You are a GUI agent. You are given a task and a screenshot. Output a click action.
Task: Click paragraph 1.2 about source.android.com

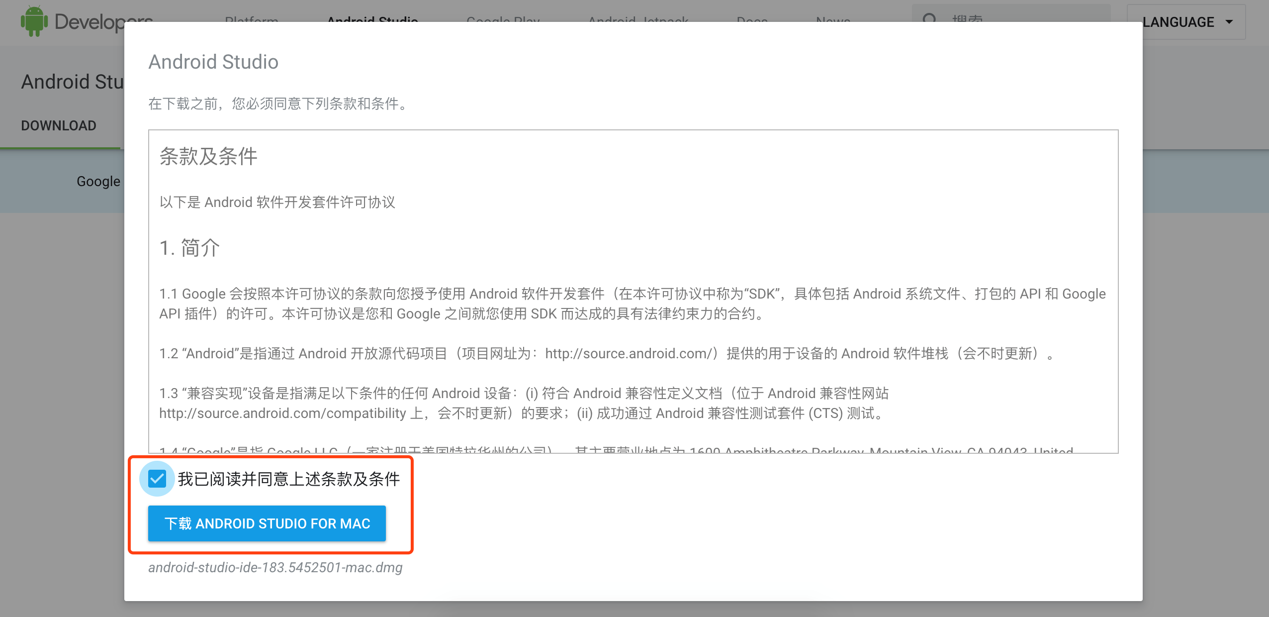(x=606, y=353)
